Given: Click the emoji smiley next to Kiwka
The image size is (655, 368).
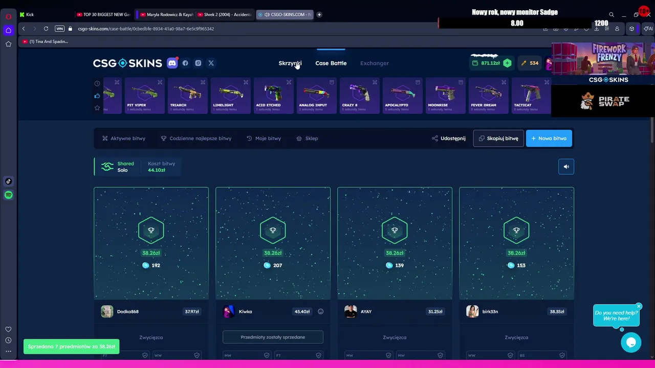Looking at the screenshot, I should [320, 312].
